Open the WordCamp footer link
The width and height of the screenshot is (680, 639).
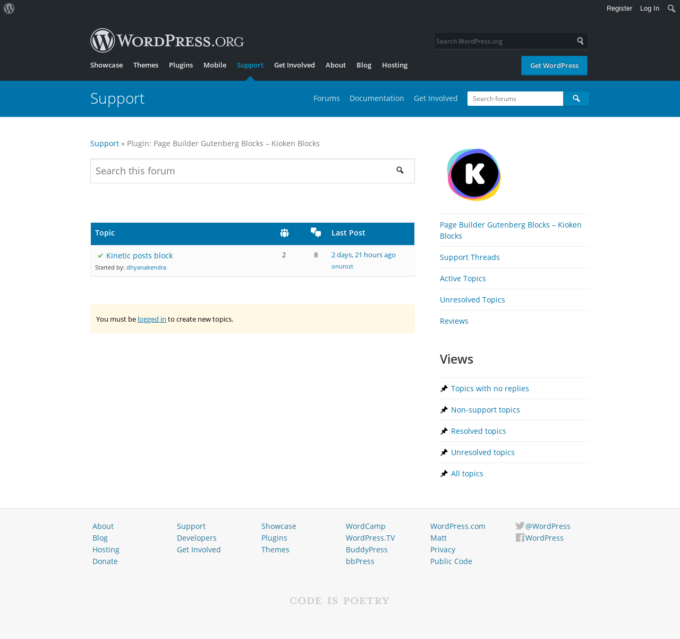[x=365, y=526]
